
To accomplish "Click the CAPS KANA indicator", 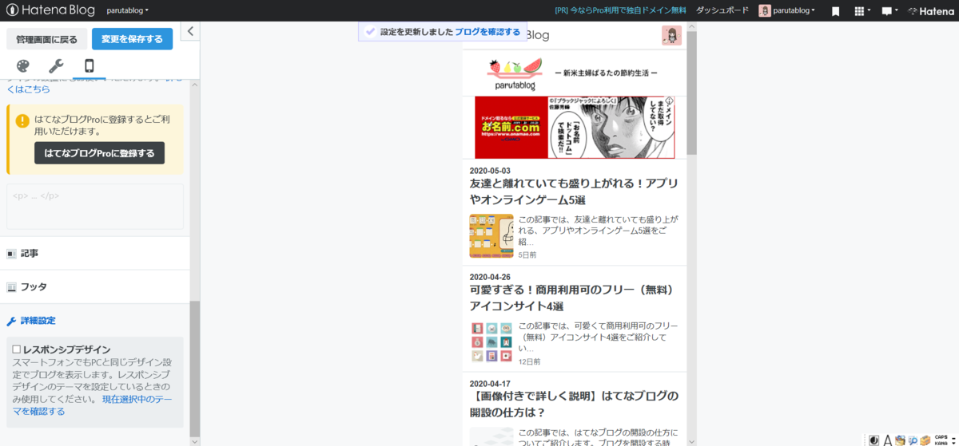I will click(x=943, y=440).
